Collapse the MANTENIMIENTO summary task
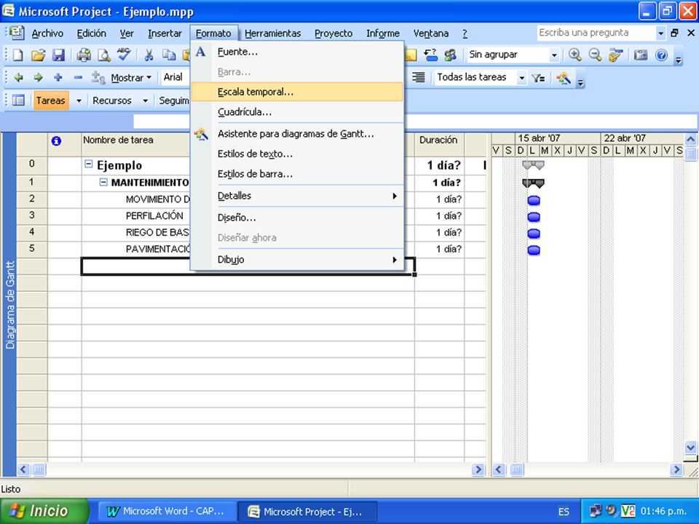699x524 pixels. pyautogui.click(x=103, y=182)
